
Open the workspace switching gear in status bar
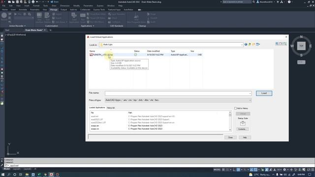click(284, 170)
